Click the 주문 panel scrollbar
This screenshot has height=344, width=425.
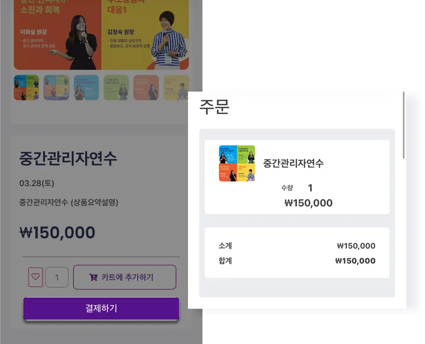click(x=404, y=126)
